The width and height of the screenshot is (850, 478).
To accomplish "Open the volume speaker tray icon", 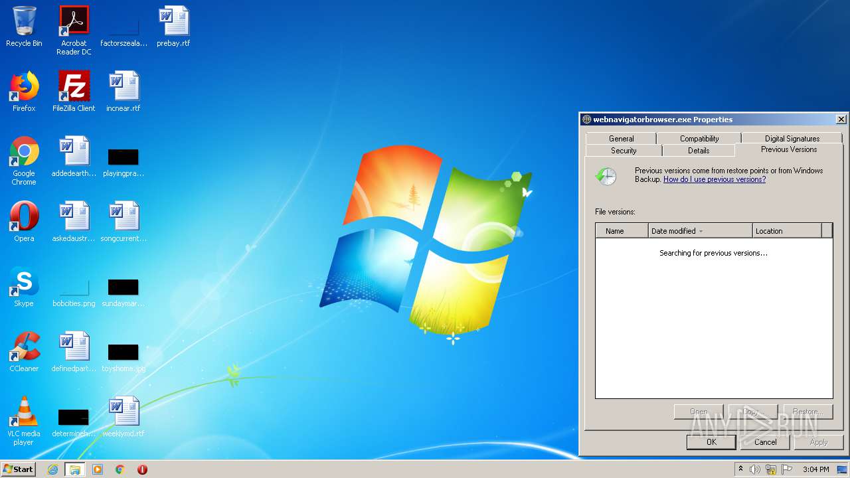I will pyautogui.click(x=755, y=469).
